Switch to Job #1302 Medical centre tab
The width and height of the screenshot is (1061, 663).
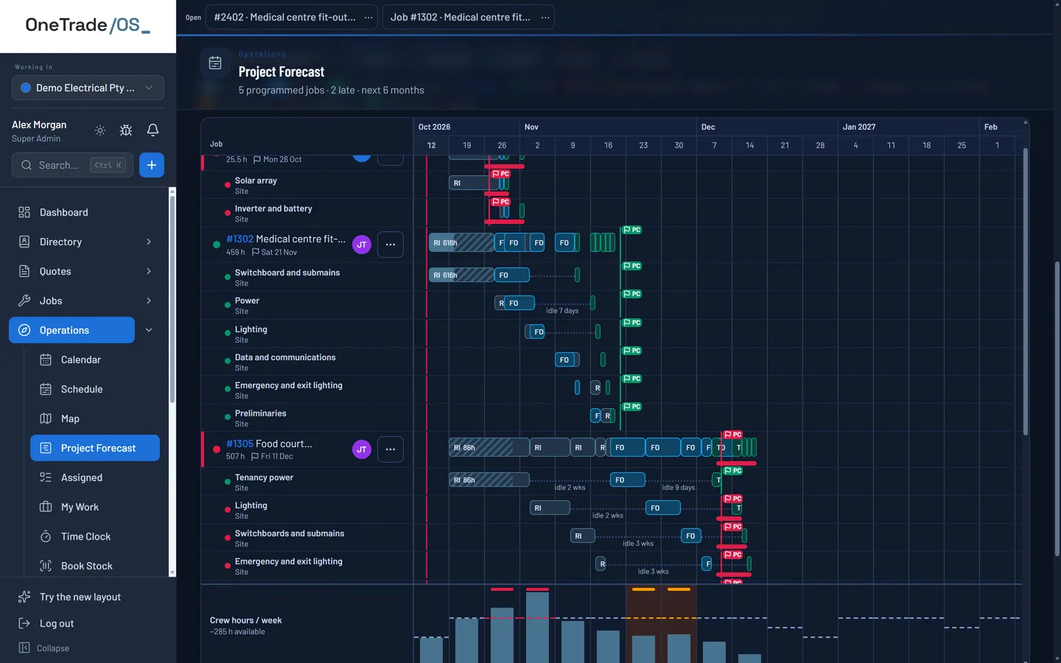(460, 17)
